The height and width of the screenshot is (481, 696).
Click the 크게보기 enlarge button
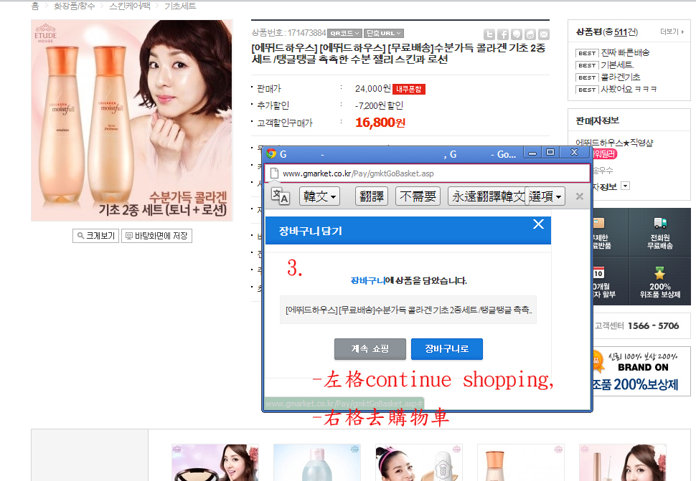[x=96, y=236]
